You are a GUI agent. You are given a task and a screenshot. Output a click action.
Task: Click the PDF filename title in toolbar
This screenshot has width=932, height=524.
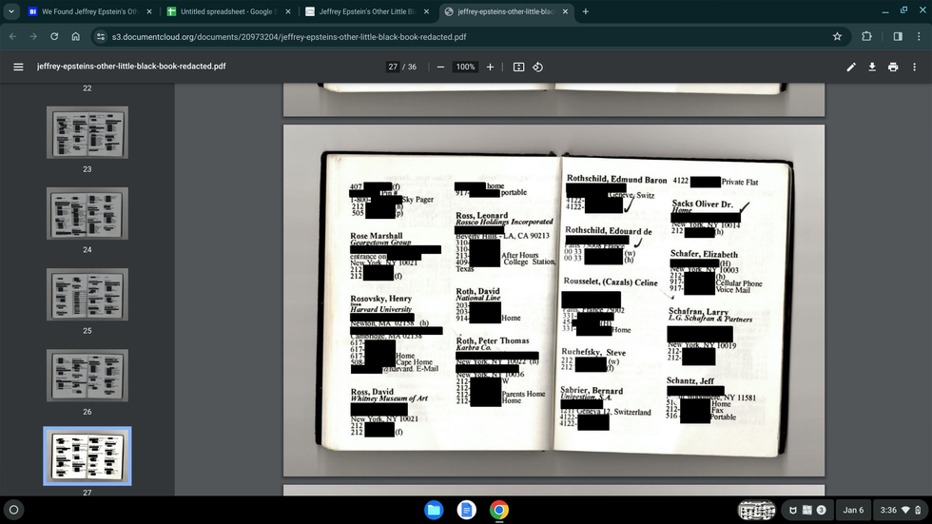point(131,66)
